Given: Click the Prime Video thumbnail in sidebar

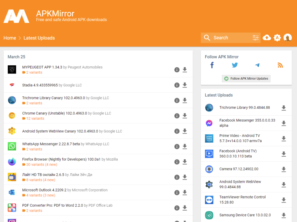Looking at the screenshot, I should [x=209, y=139].
